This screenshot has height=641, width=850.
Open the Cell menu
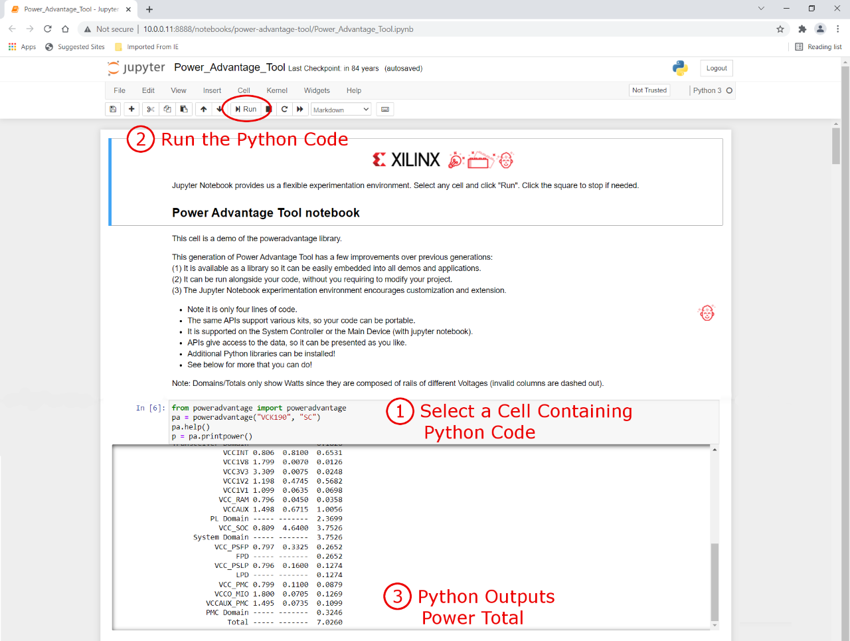pos(244,90)
